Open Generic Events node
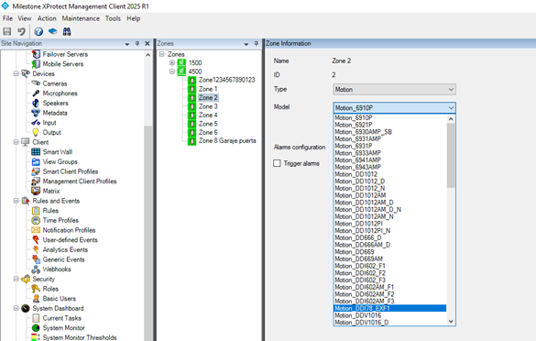 [x=63, y=259]
